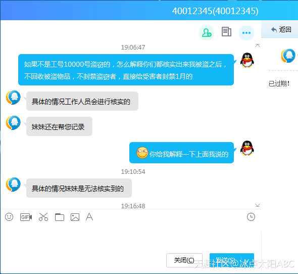298x274 pixels.
Task: Click service avatar next to 妹妹还在帮您记录
Action: (13, 123)
